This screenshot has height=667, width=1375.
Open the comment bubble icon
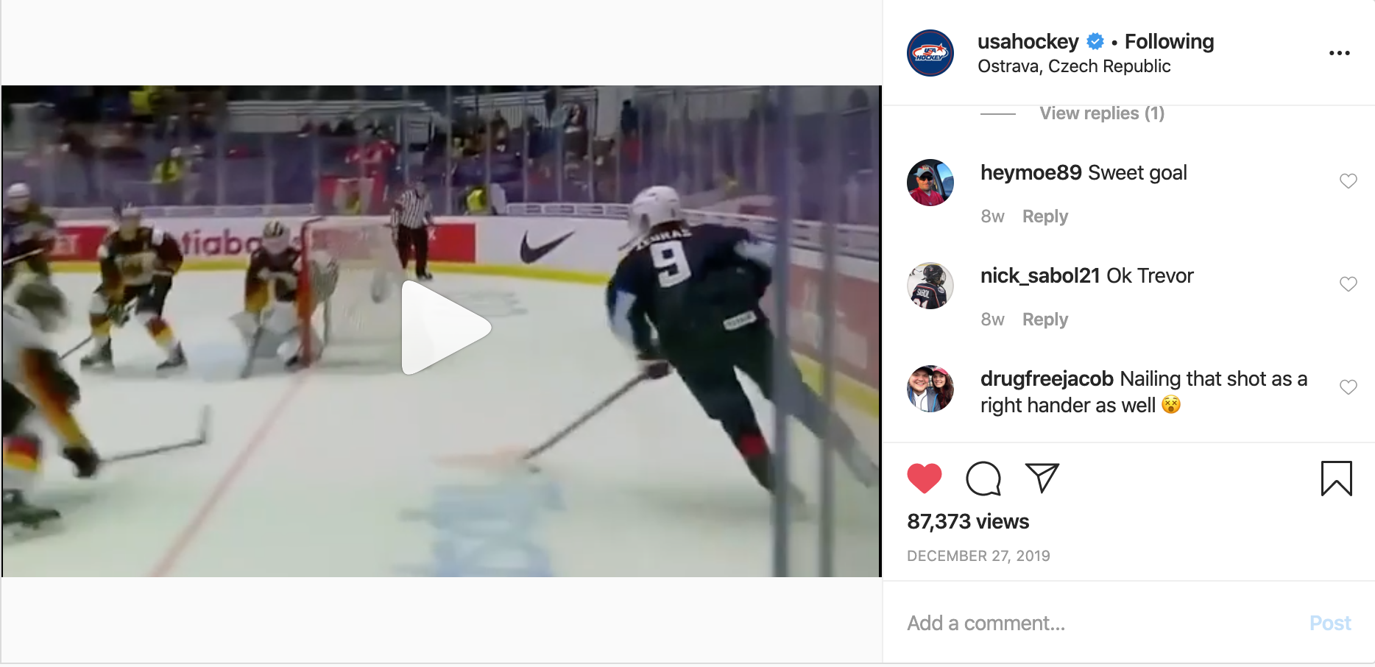983,479
